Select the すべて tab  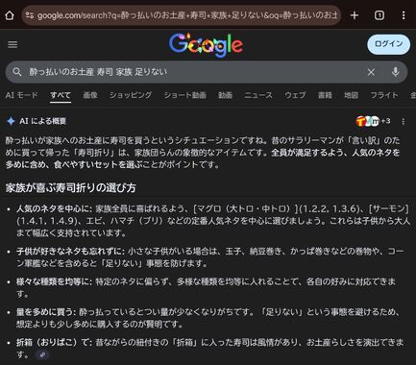click(x=61, y=95)
